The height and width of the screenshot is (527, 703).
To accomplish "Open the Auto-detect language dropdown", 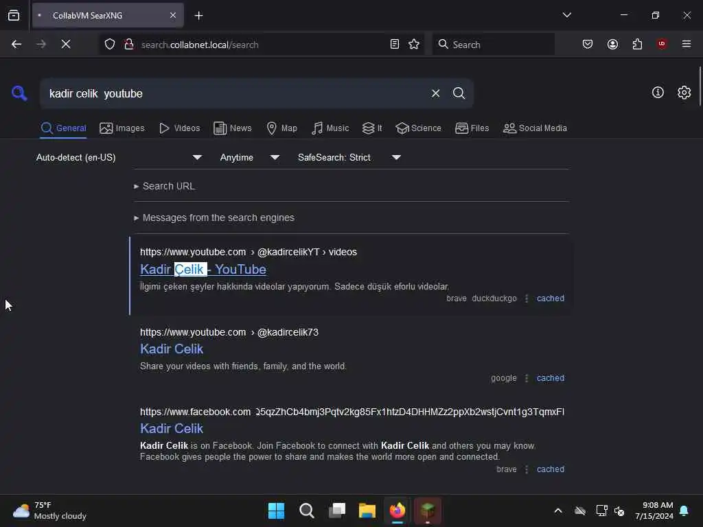I will pyautogui.click(x=119, y=157).
